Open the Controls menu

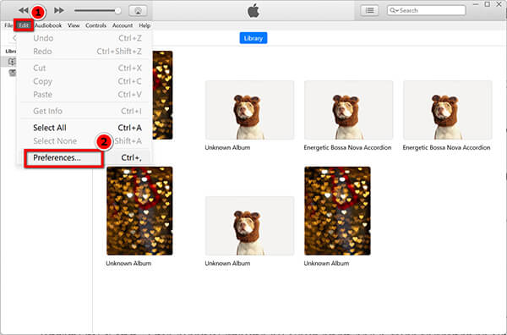point(95,25)
